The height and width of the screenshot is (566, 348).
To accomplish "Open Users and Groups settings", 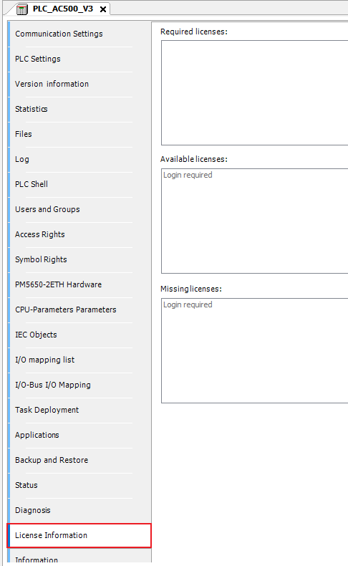I will [47, 209].
